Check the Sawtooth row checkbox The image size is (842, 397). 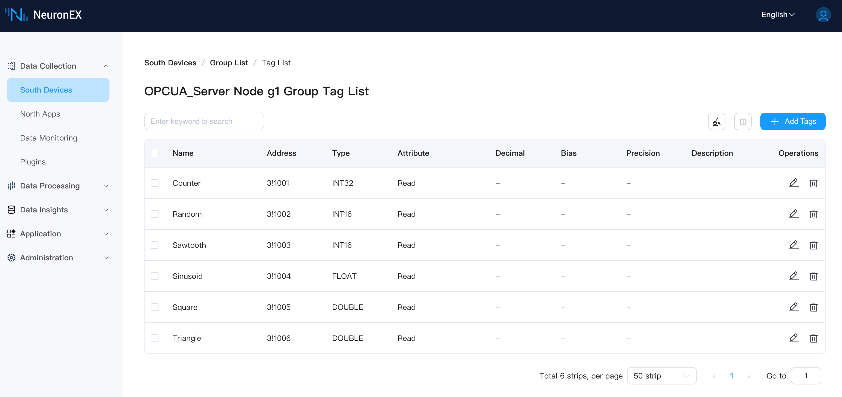(155, 245)
